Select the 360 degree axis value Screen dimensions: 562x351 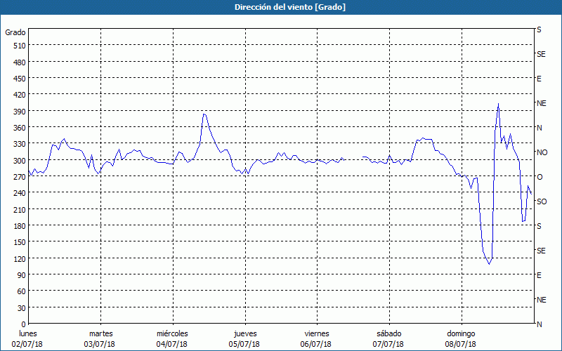pos(20,128)
